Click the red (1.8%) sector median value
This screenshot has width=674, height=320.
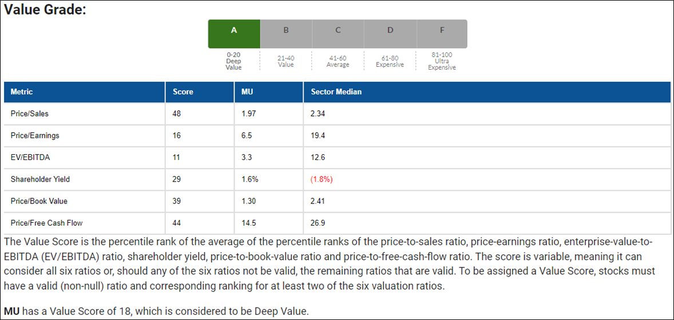click(322, 179)
